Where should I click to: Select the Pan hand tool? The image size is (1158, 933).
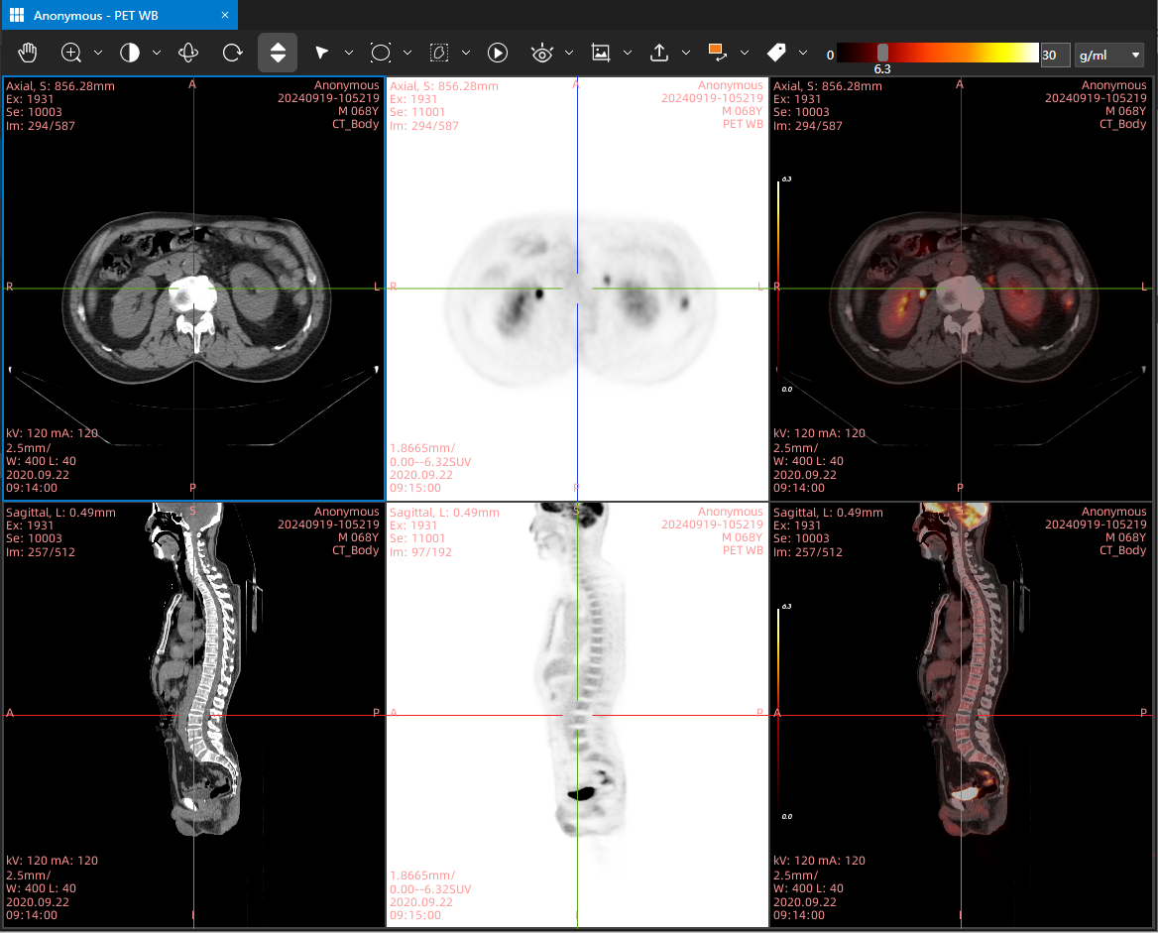point(28,53)
